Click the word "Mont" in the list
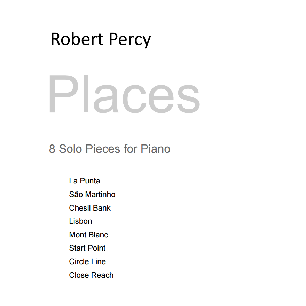 point(78,235)
